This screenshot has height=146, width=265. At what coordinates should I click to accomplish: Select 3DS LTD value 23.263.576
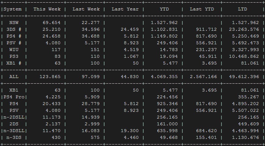(x=244, y=29)
